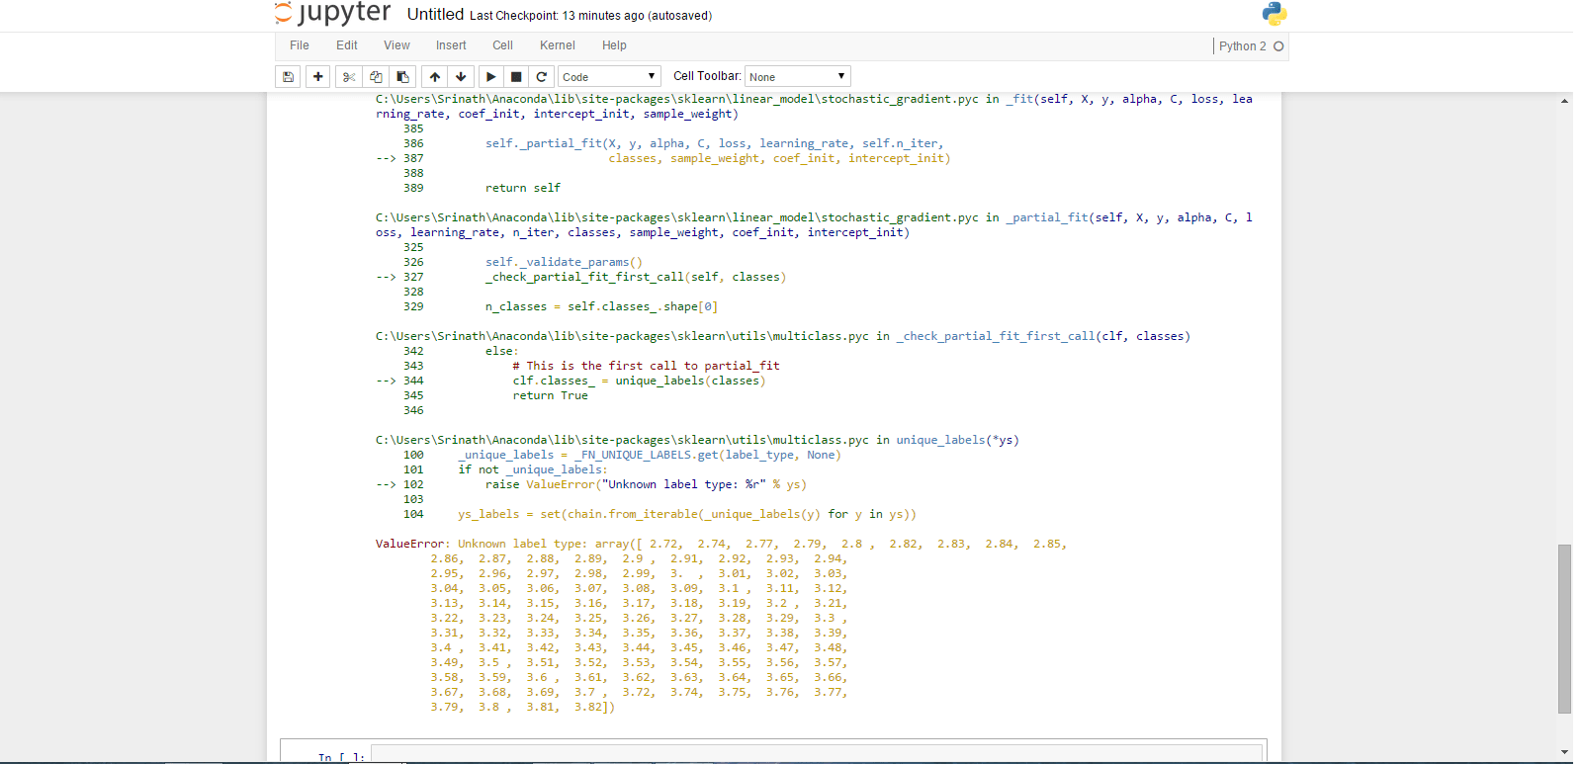
Task: Move selected cell down arrow
Action: point(461,76)
